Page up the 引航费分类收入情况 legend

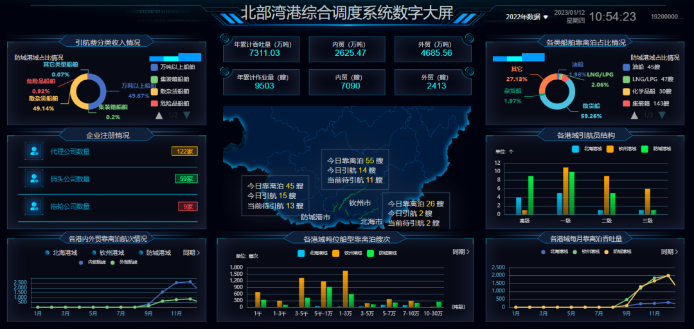[x=159, y=115]
